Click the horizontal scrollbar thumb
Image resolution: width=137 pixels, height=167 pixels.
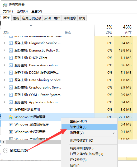34,142
